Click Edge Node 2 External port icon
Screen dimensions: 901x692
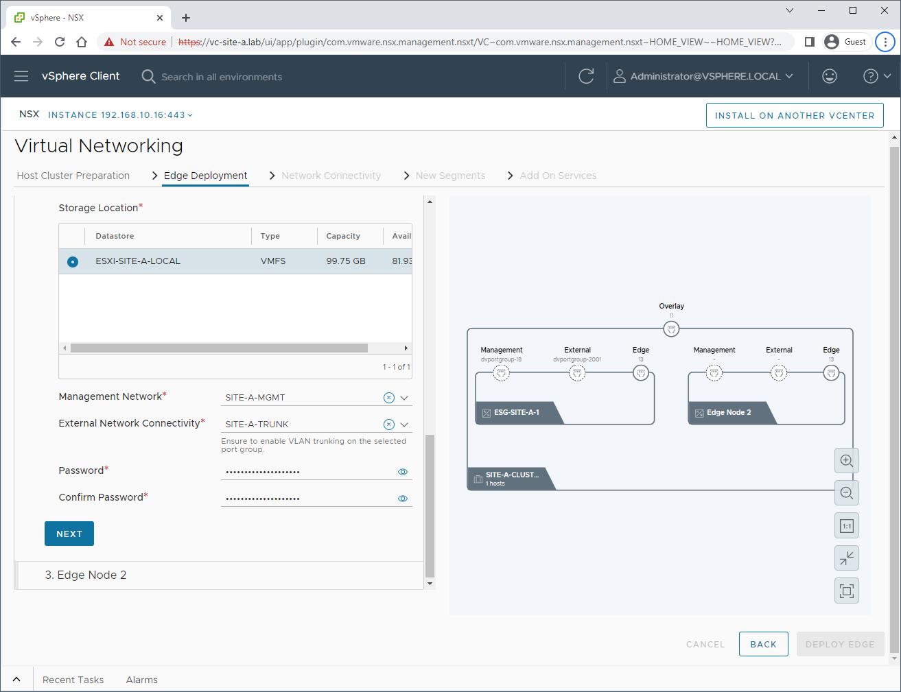click(779, 373)
